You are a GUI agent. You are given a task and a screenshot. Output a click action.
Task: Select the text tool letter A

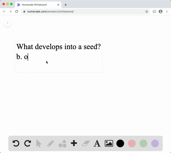(97, 143)
